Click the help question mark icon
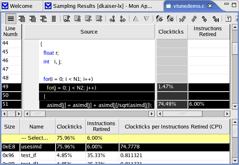 (x=228, y=19)
